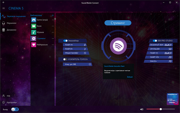Select the Нейтрально heart icon
The width and height of the screenshot is (180, 113).
point(34,45)
